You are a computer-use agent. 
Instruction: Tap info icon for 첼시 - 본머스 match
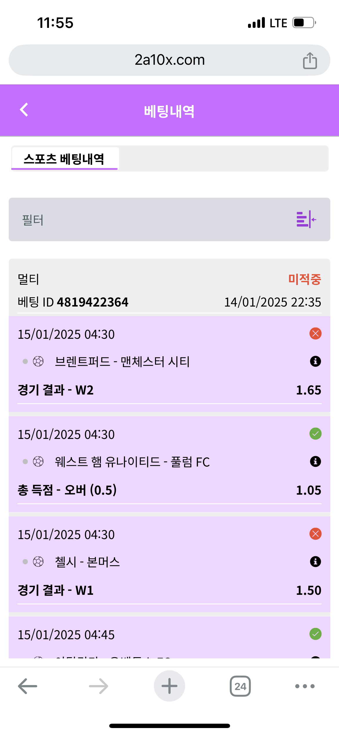click(x=315, y=562)
